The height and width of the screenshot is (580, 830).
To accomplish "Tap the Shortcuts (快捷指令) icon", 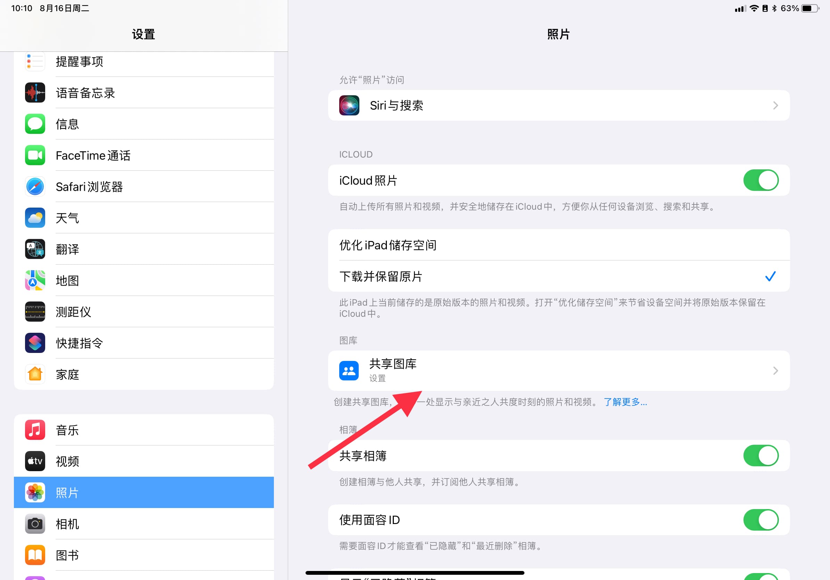I will pos(35,343).
